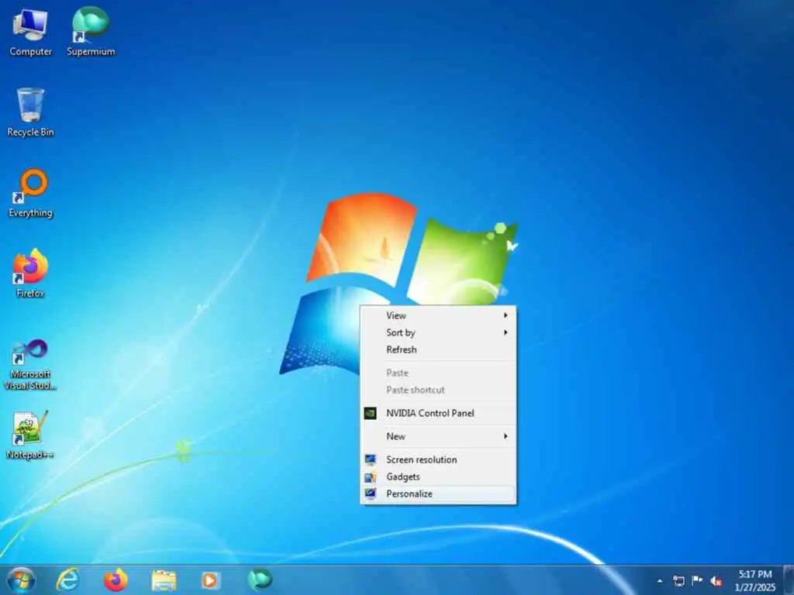Expand the New submenu

click(x=439, y=437)
